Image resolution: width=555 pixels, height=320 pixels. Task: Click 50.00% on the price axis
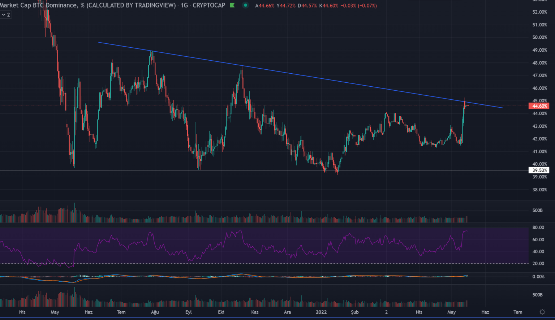[x=539, y=38]
